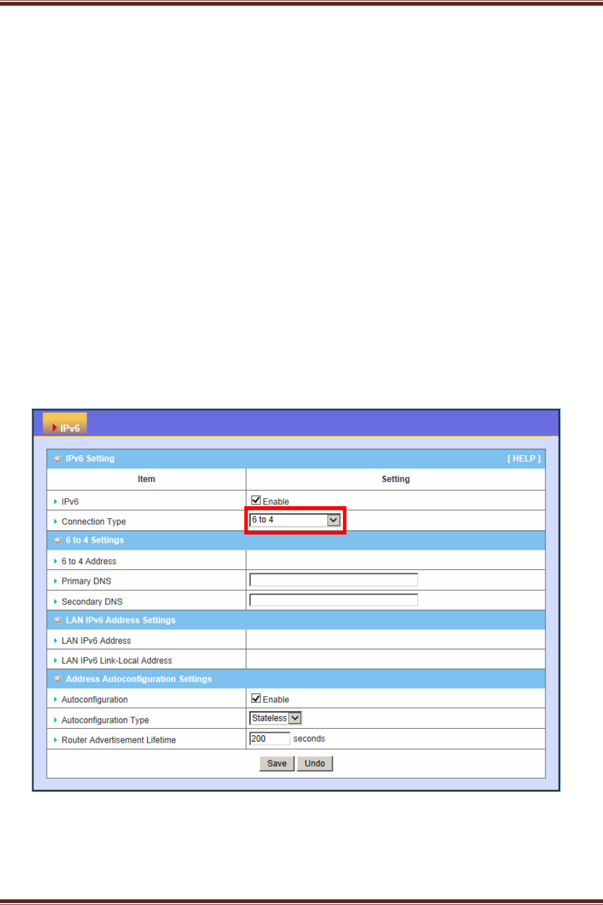Toggle the IPv6 Enable checkbox
The image size is (603, 905).
click(256, 500)
